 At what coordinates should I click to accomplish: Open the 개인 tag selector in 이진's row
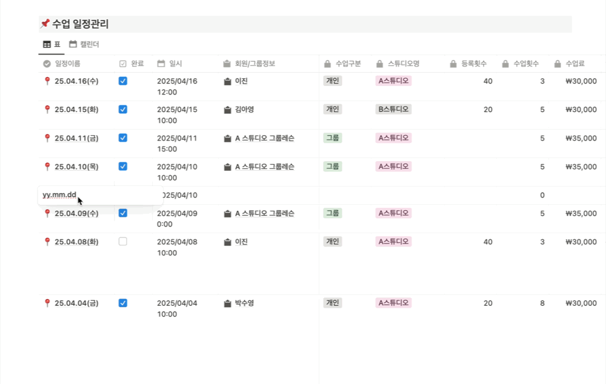pos(332,81)
